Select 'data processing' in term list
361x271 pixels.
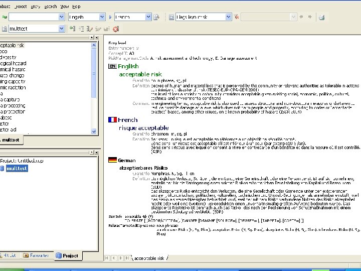pyautogui.click(x=13, y=105)
